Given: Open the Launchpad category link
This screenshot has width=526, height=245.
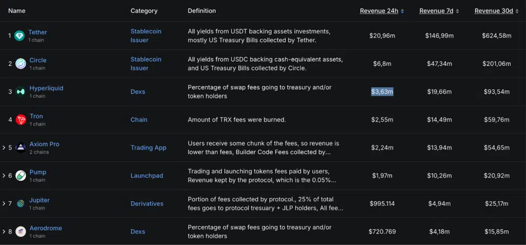Looking at the screenshot, I should [146, 176].
